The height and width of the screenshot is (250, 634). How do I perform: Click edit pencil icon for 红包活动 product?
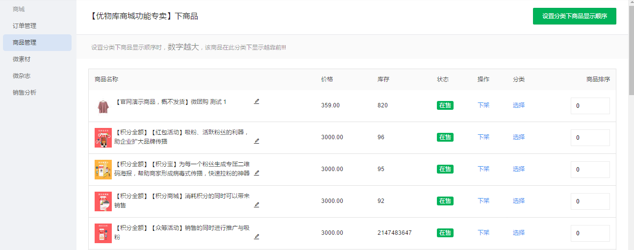pos(256,141)
